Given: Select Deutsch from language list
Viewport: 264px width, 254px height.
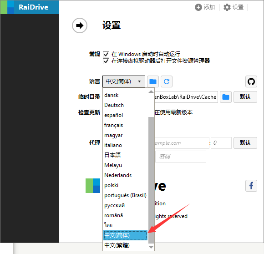Looking at the screenshot, I should 126,105.
